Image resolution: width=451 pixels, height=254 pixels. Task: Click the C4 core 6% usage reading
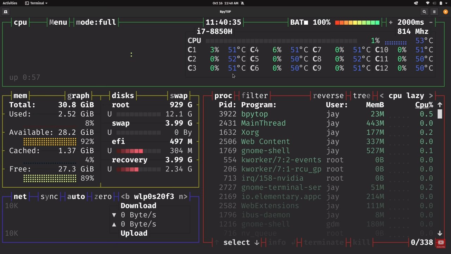[x=277, y=50]
